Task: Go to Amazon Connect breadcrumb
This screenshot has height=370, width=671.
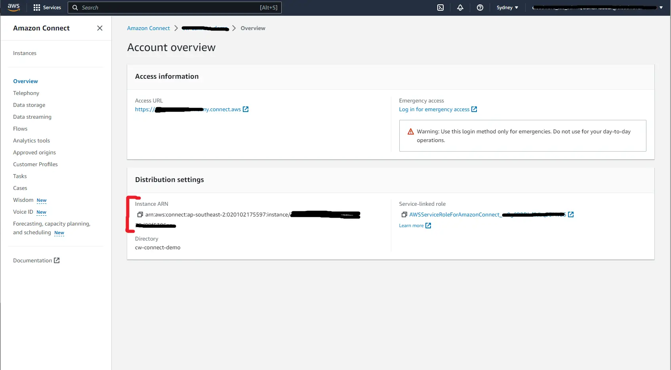Action: 148,28
